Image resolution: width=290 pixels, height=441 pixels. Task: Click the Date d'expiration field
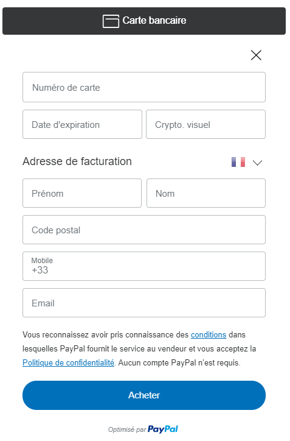[x=82, y=124]
